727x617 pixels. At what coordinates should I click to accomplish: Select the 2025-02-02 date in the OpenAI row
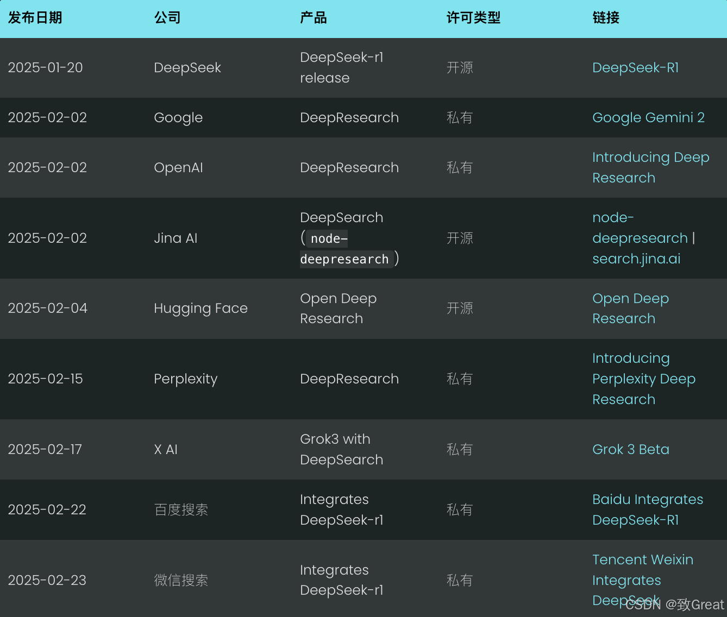47,168
